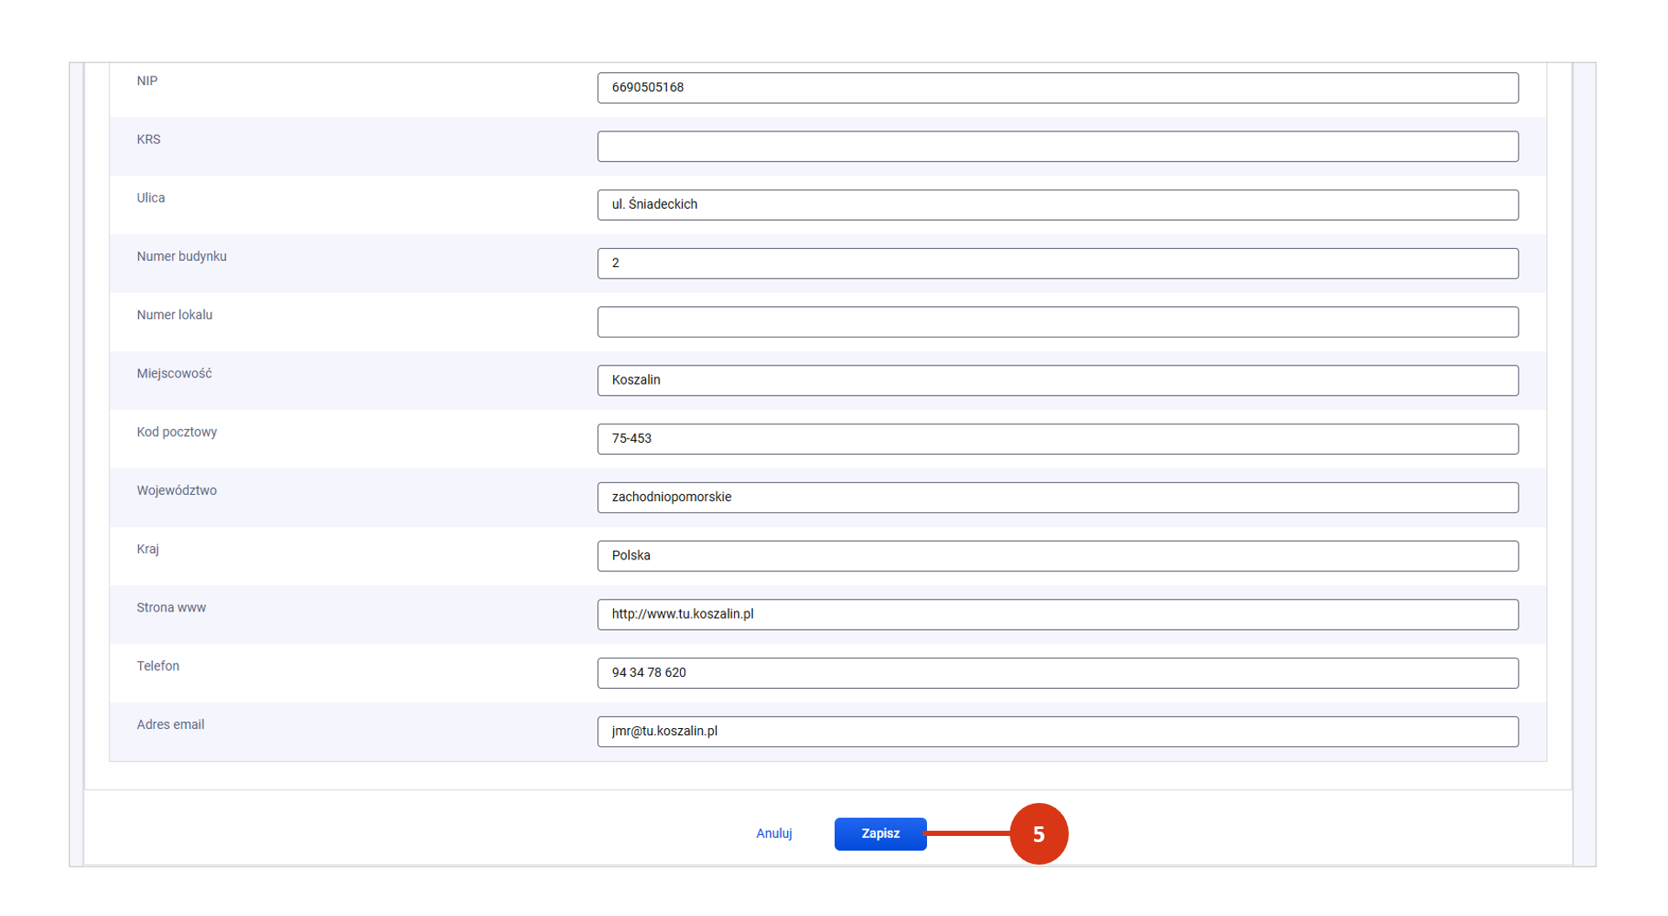Click the Województwo label
This screenshot has width=1668, height=916.
pyautogui.click(x=177, y=491)
